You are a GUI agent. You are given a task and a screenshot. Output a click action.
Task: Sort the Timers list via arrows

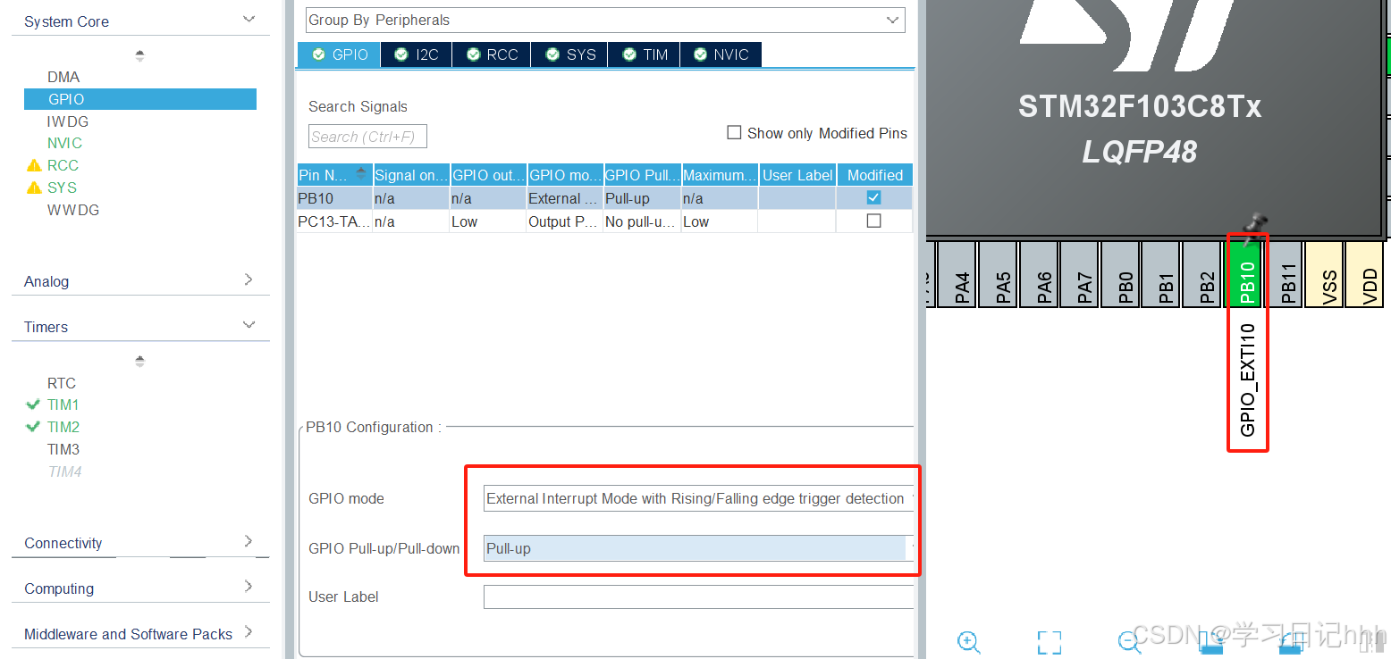point(139,361)
